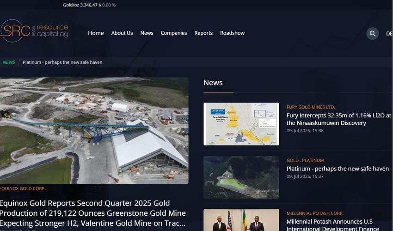
Task: Open the Roadshow menu item
Action: 232,33
